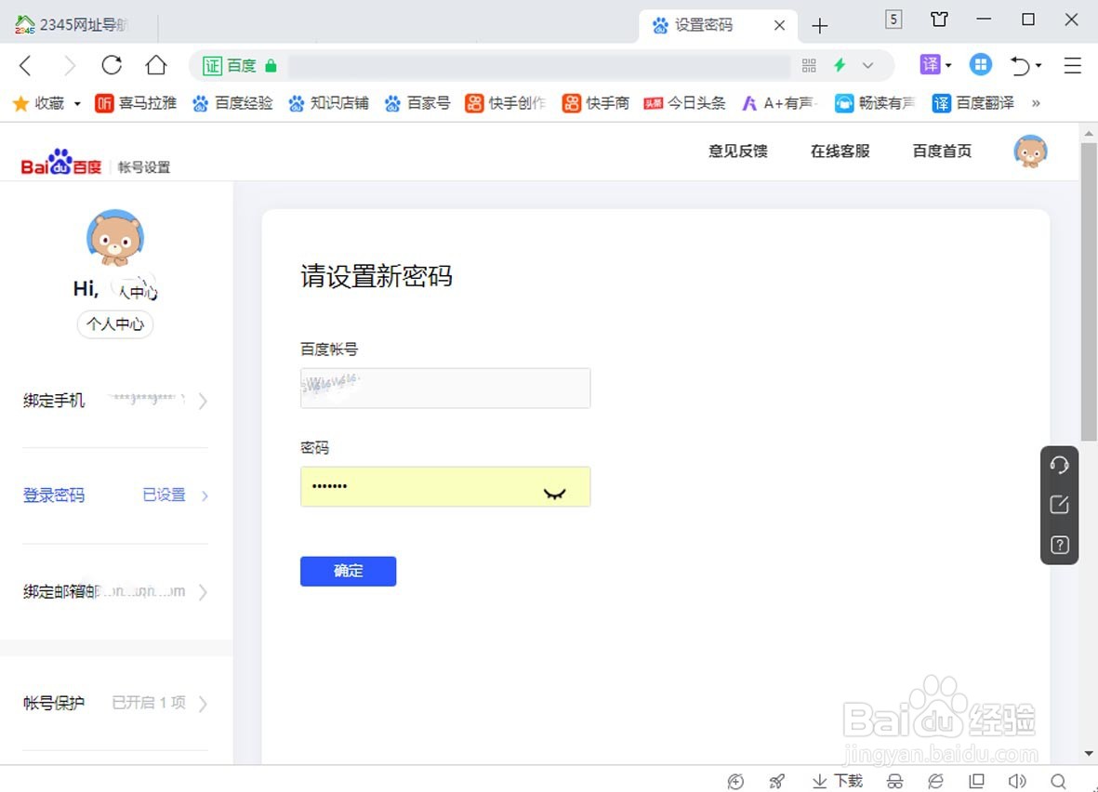The width and height of the screenshot is (1098, 792).
Task: Click the QR code icon in address bar
Action: pos(809,64)
